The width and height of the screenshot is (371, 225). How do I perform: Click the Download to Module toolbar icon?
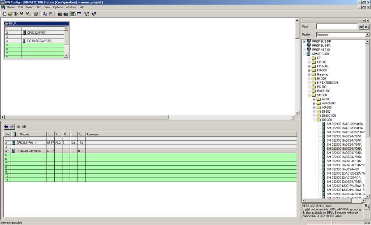60,14
